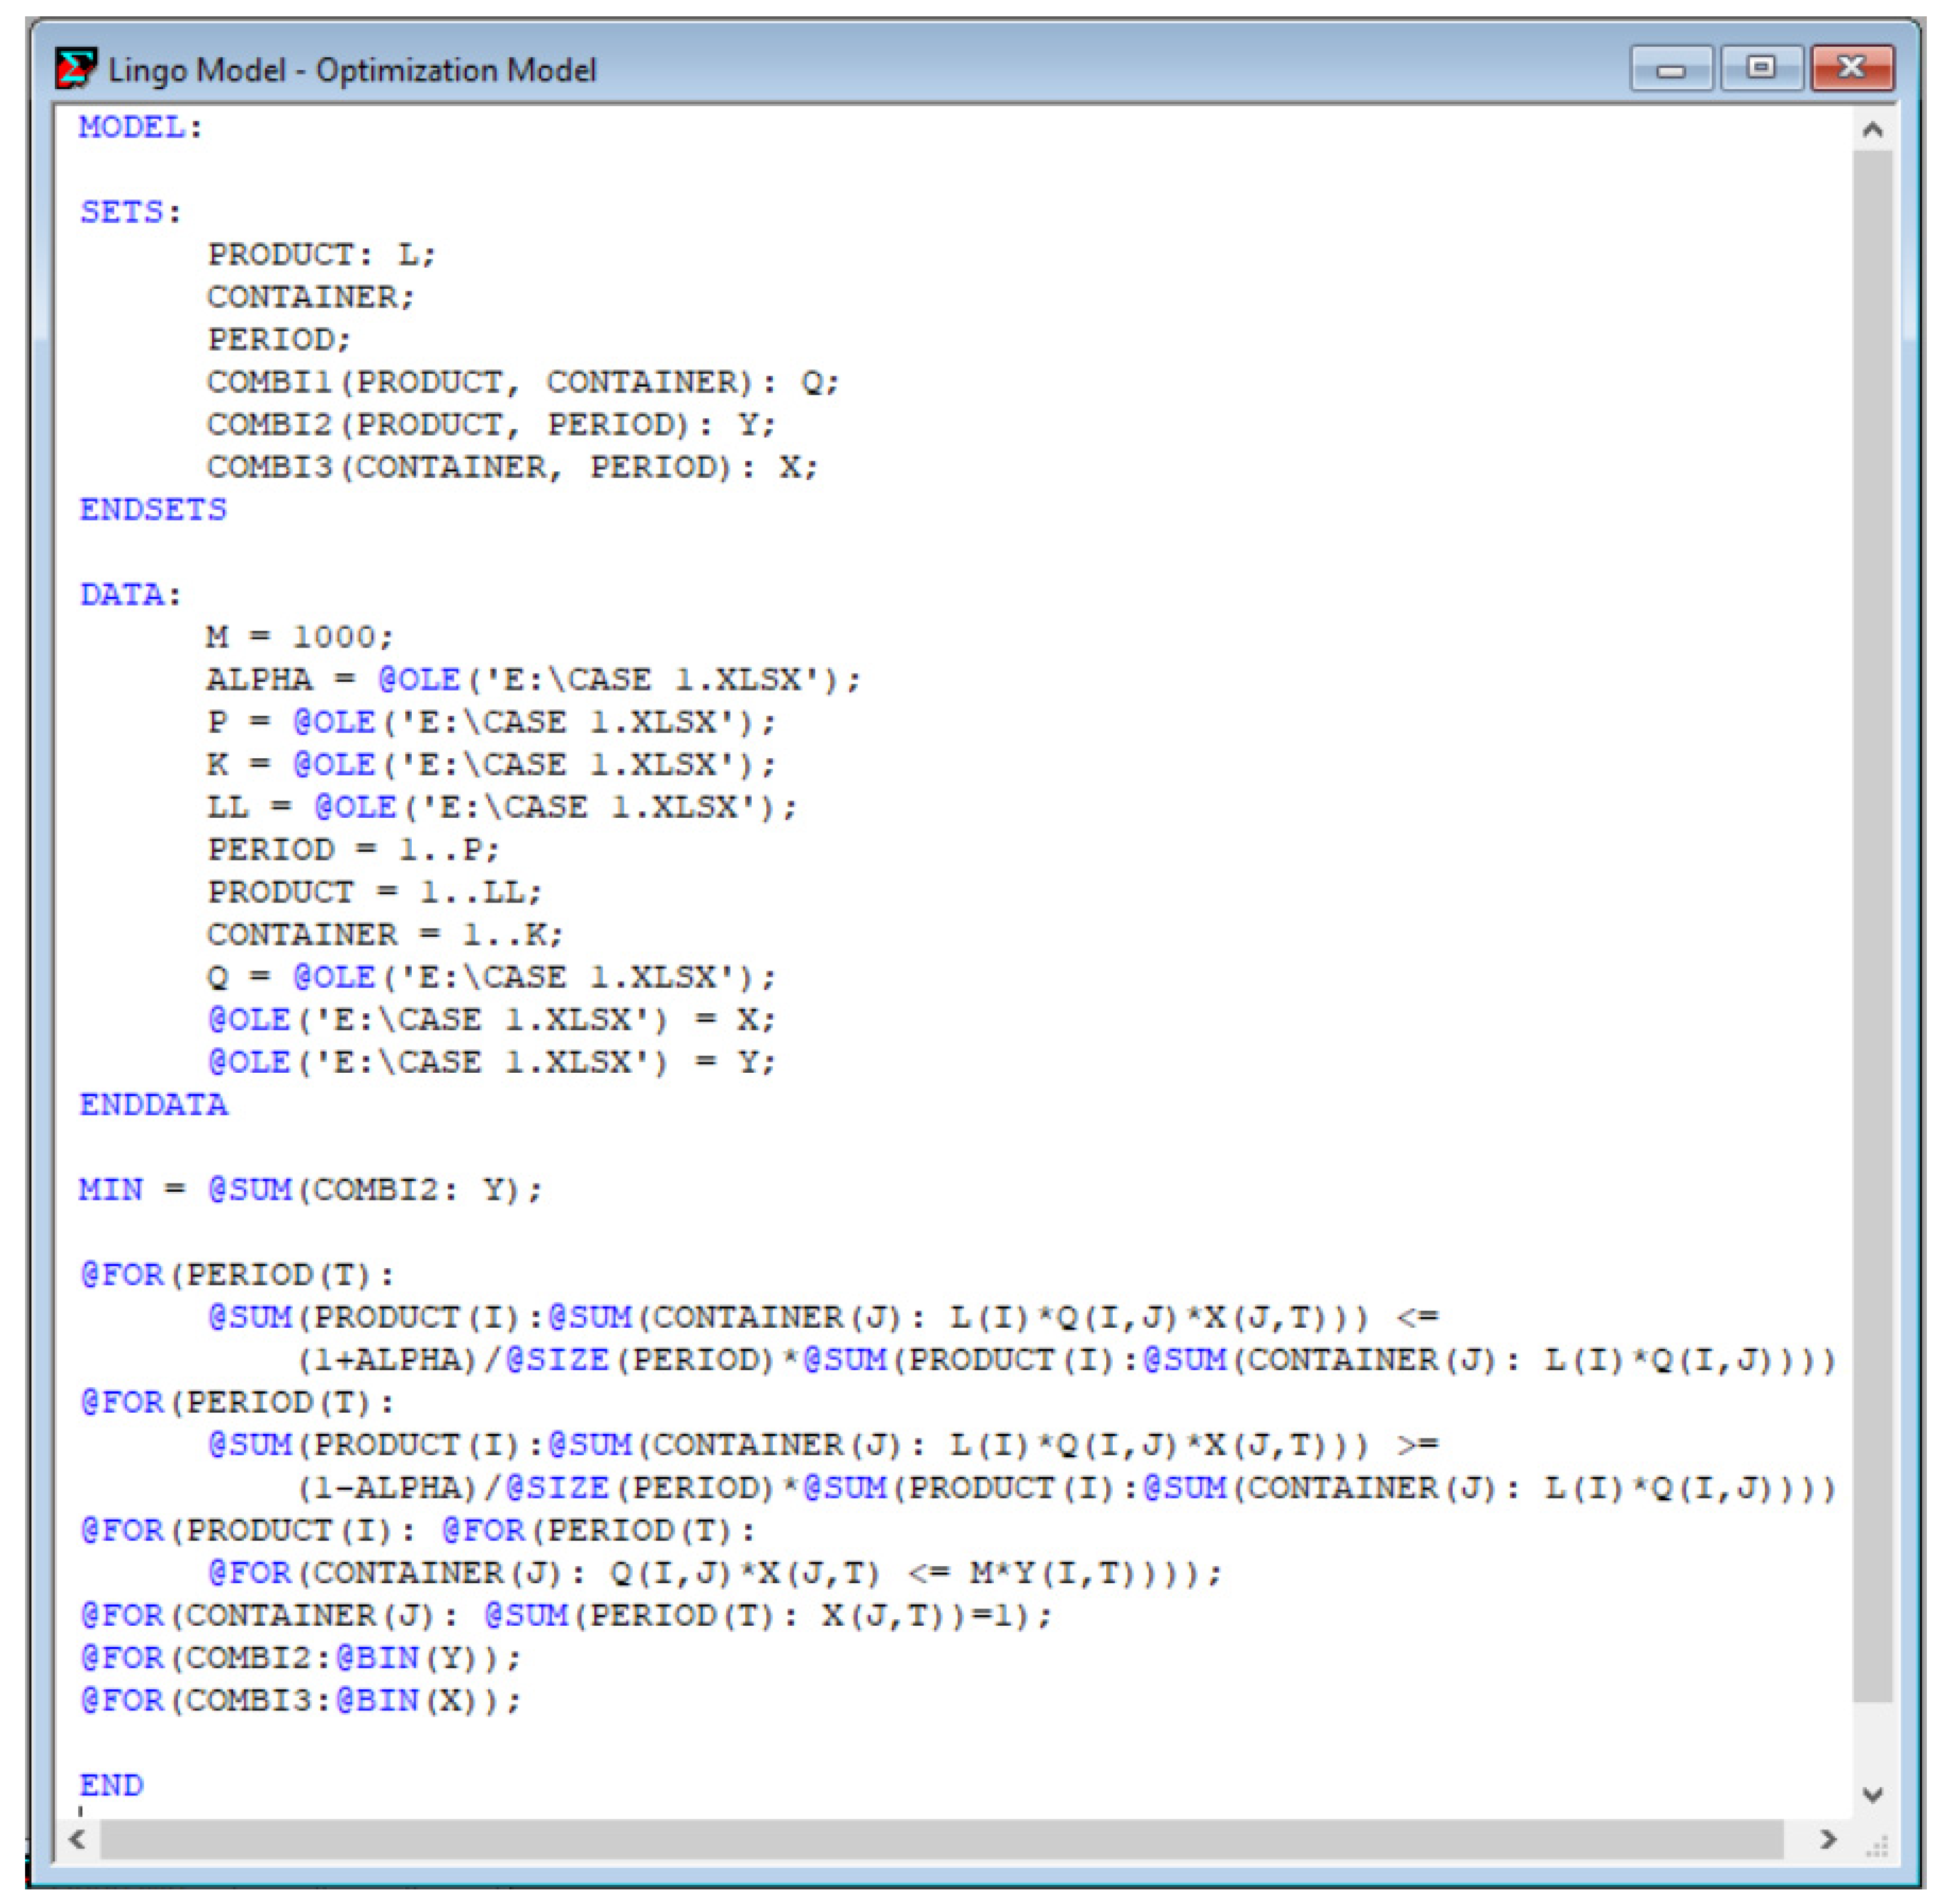Screen dimensions: 1942x1904
Task: Click the MIN objective function line
Action: tap(310, 1189)
